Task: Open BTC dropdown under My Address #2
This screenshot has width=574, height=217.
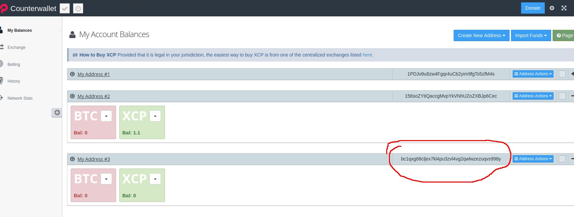Action: pyautogui.click(x=106, y=116)
